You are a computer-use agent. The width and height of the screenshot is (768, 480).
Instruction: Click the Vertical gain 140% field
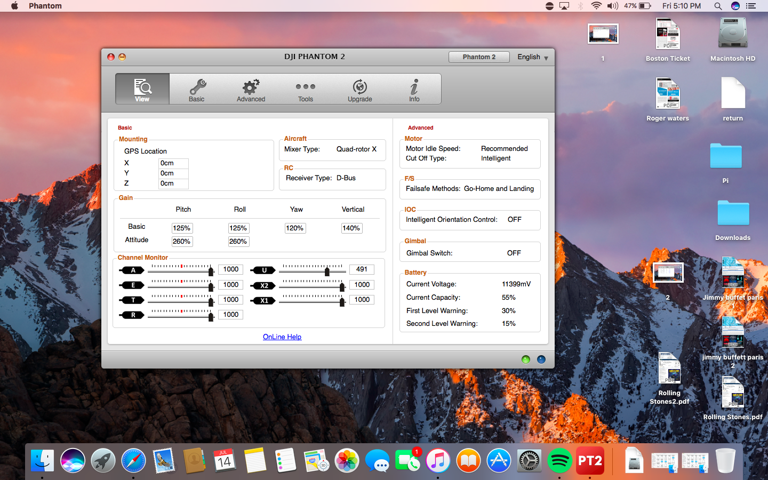pos(351,228)
